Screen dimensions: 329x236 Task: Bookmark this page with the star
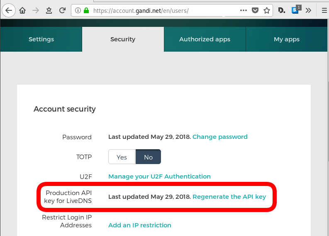267,10
